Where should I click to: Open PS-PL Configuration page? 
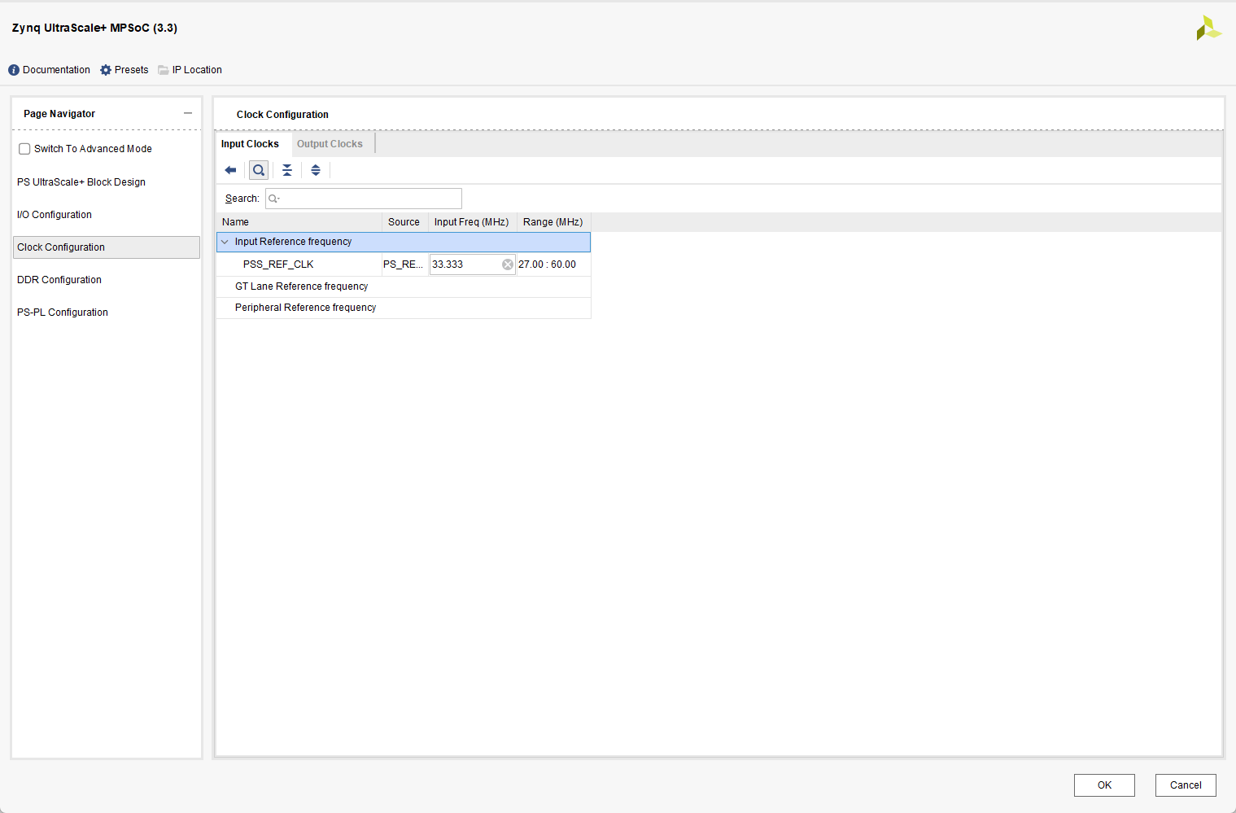coord(63,313)
